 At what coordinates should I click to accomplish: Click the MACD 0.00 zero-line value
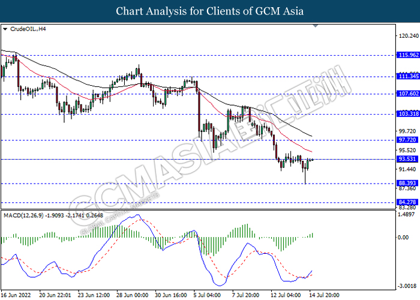(403, 238)
